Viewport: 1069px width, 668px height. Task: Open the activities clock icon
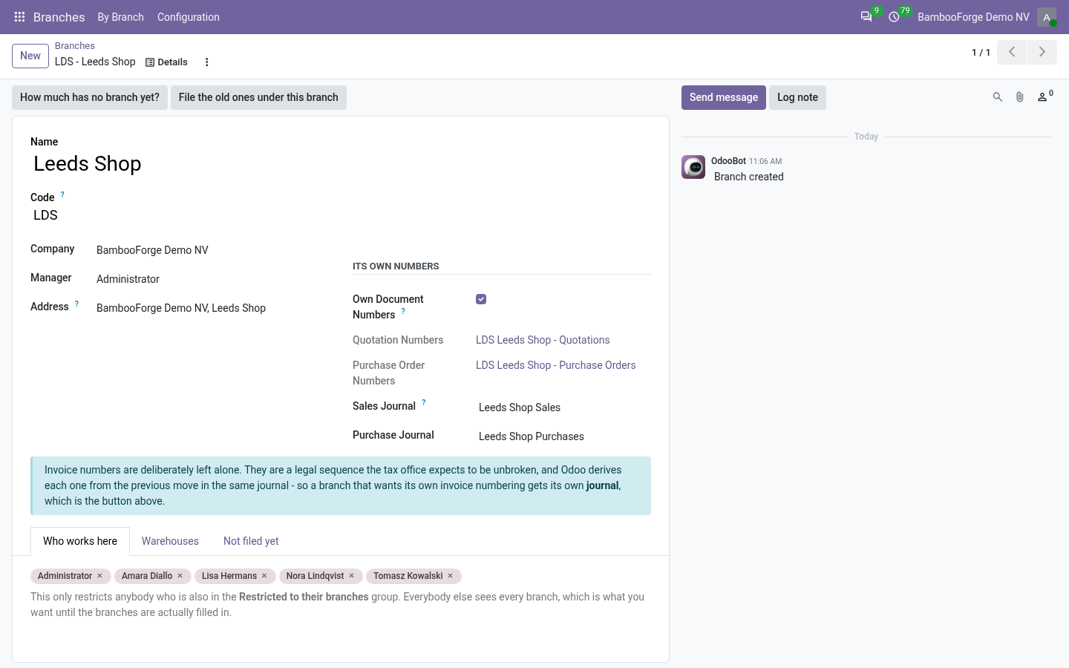[894, 17]
